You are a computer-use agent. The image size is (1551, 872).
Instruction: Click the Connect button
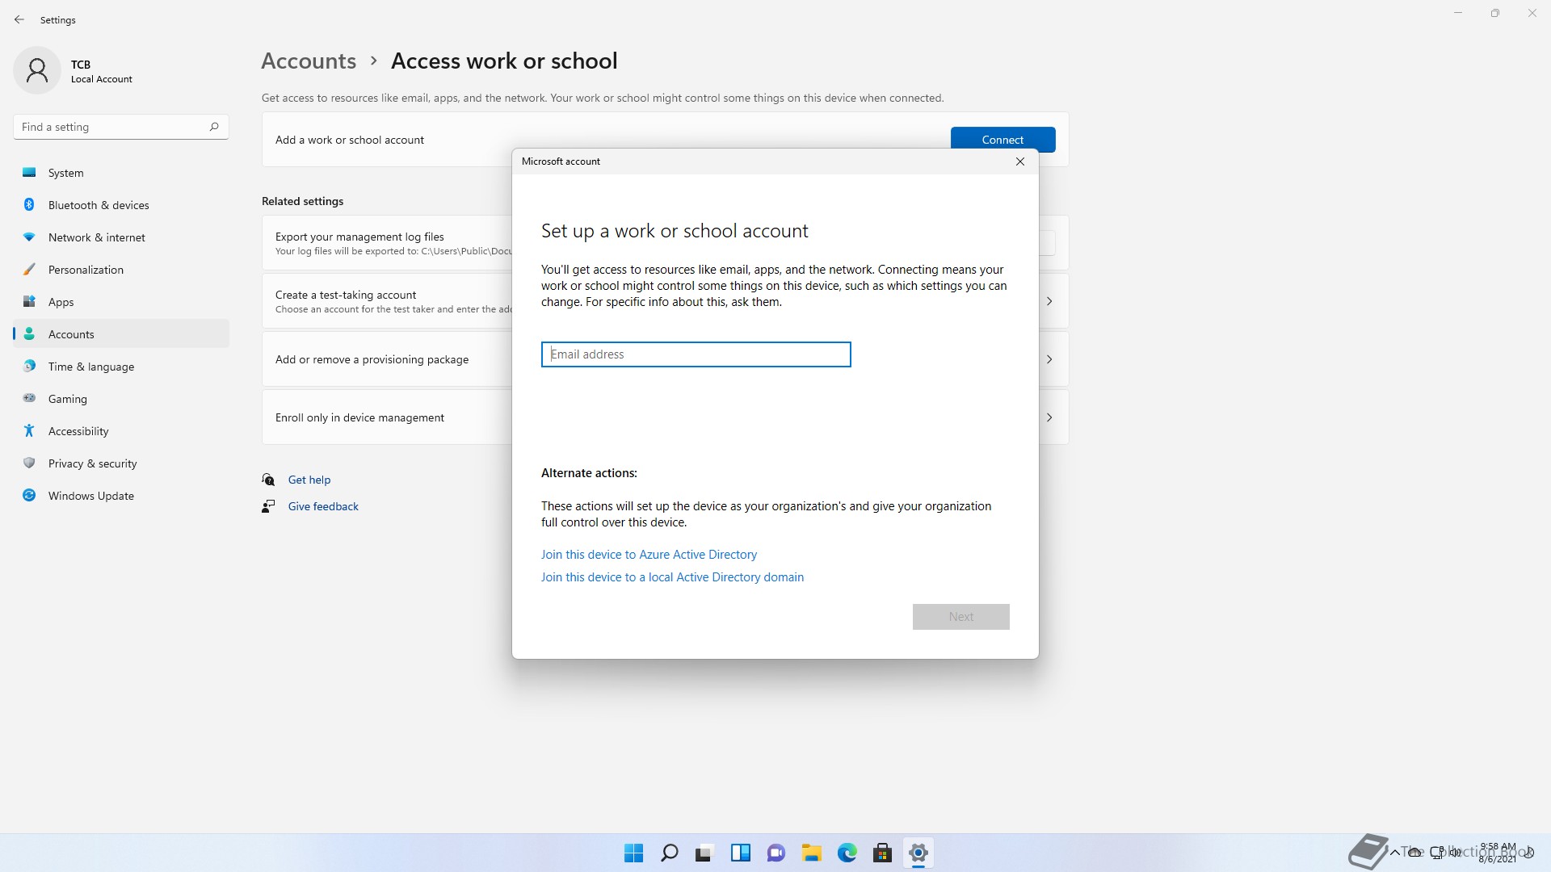pyautogui.click(x=1002, y=139)
